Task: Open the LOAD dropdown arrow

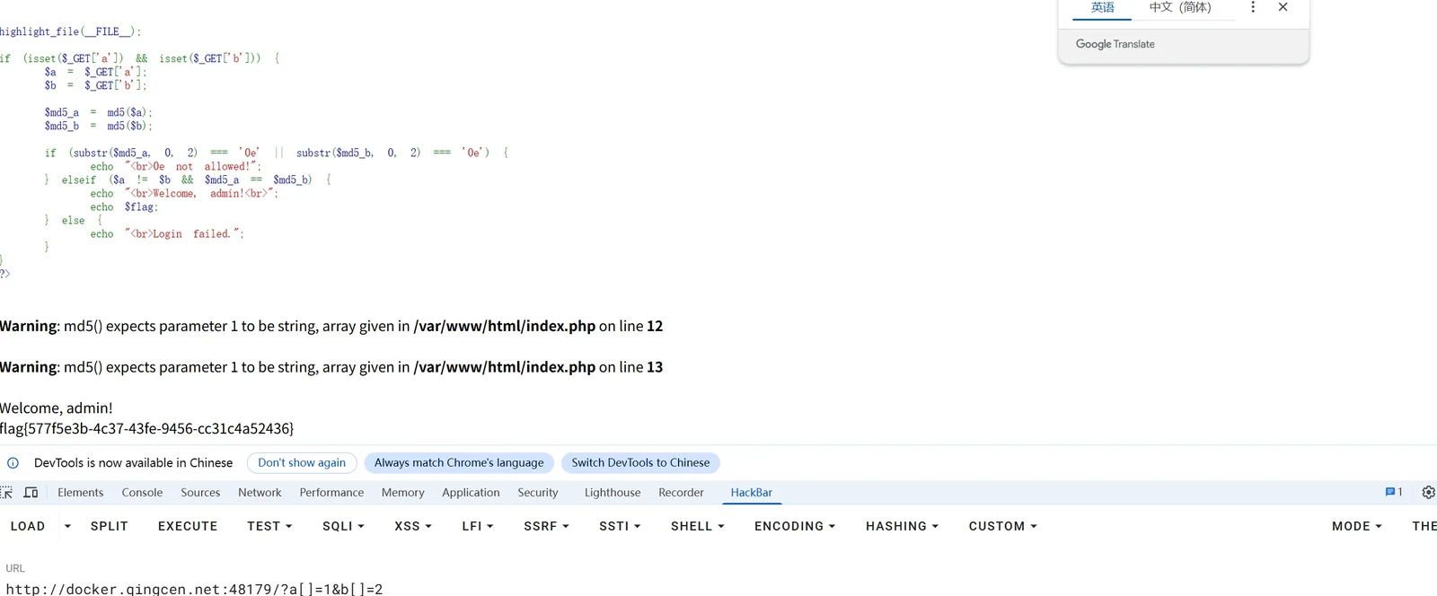Action: tap(67, 526)
